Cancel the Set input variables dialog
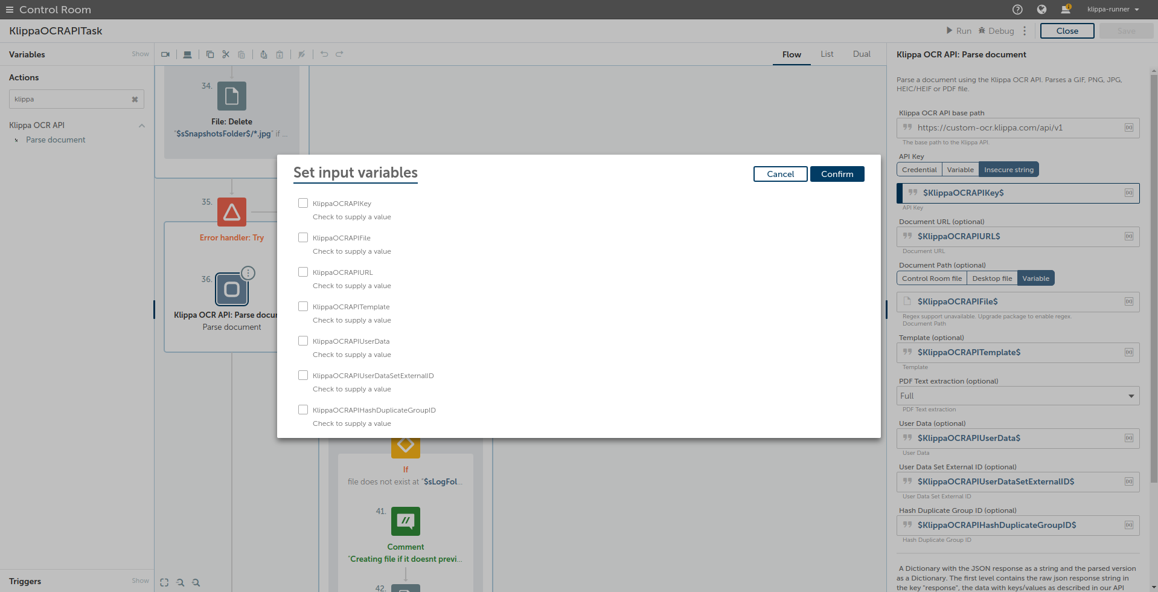This screenshot has height=592, width=1158. [x=781, y=174]
